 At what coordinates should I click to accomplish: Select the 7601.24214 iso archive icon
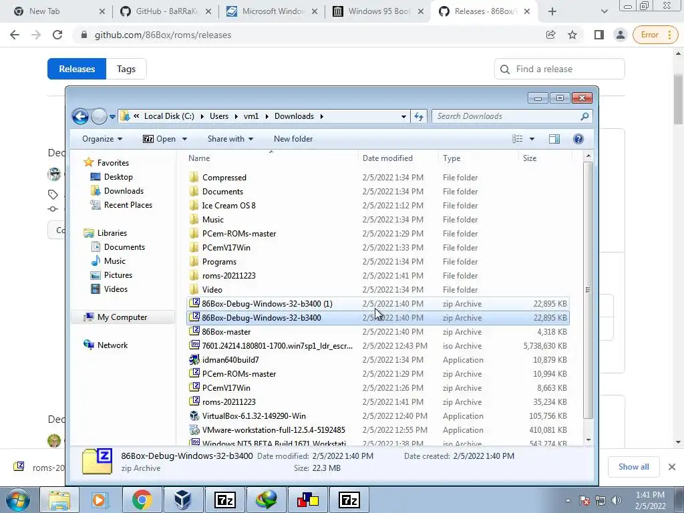(x=194, y=346)
